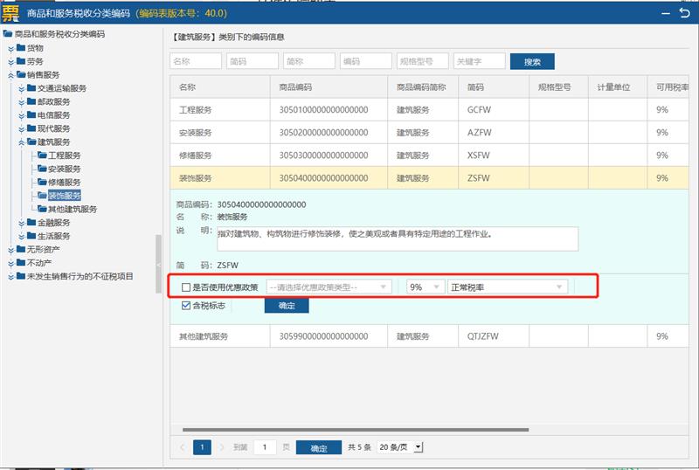Click the 名称 search input field
The image size is (699, 470).
tap(196, 62)
